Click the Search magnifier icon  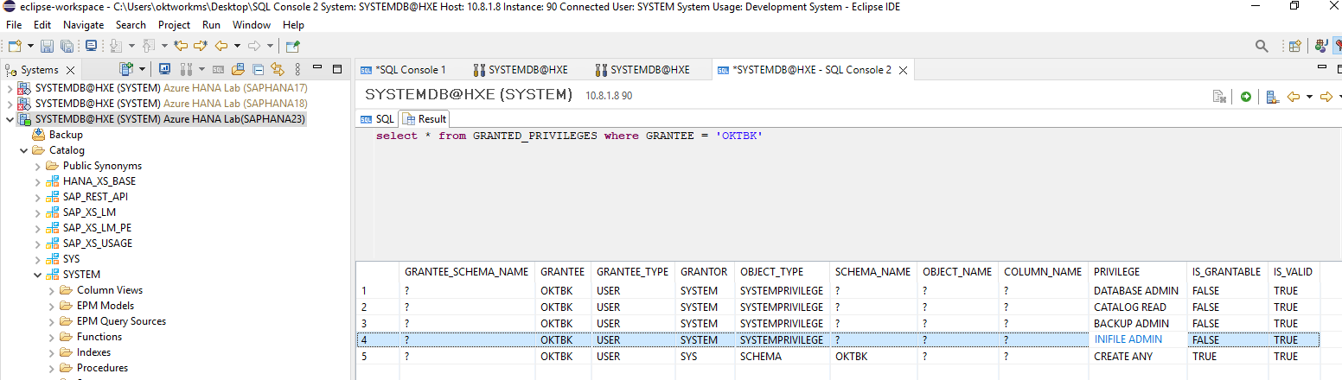click(x=1262, y=46)
